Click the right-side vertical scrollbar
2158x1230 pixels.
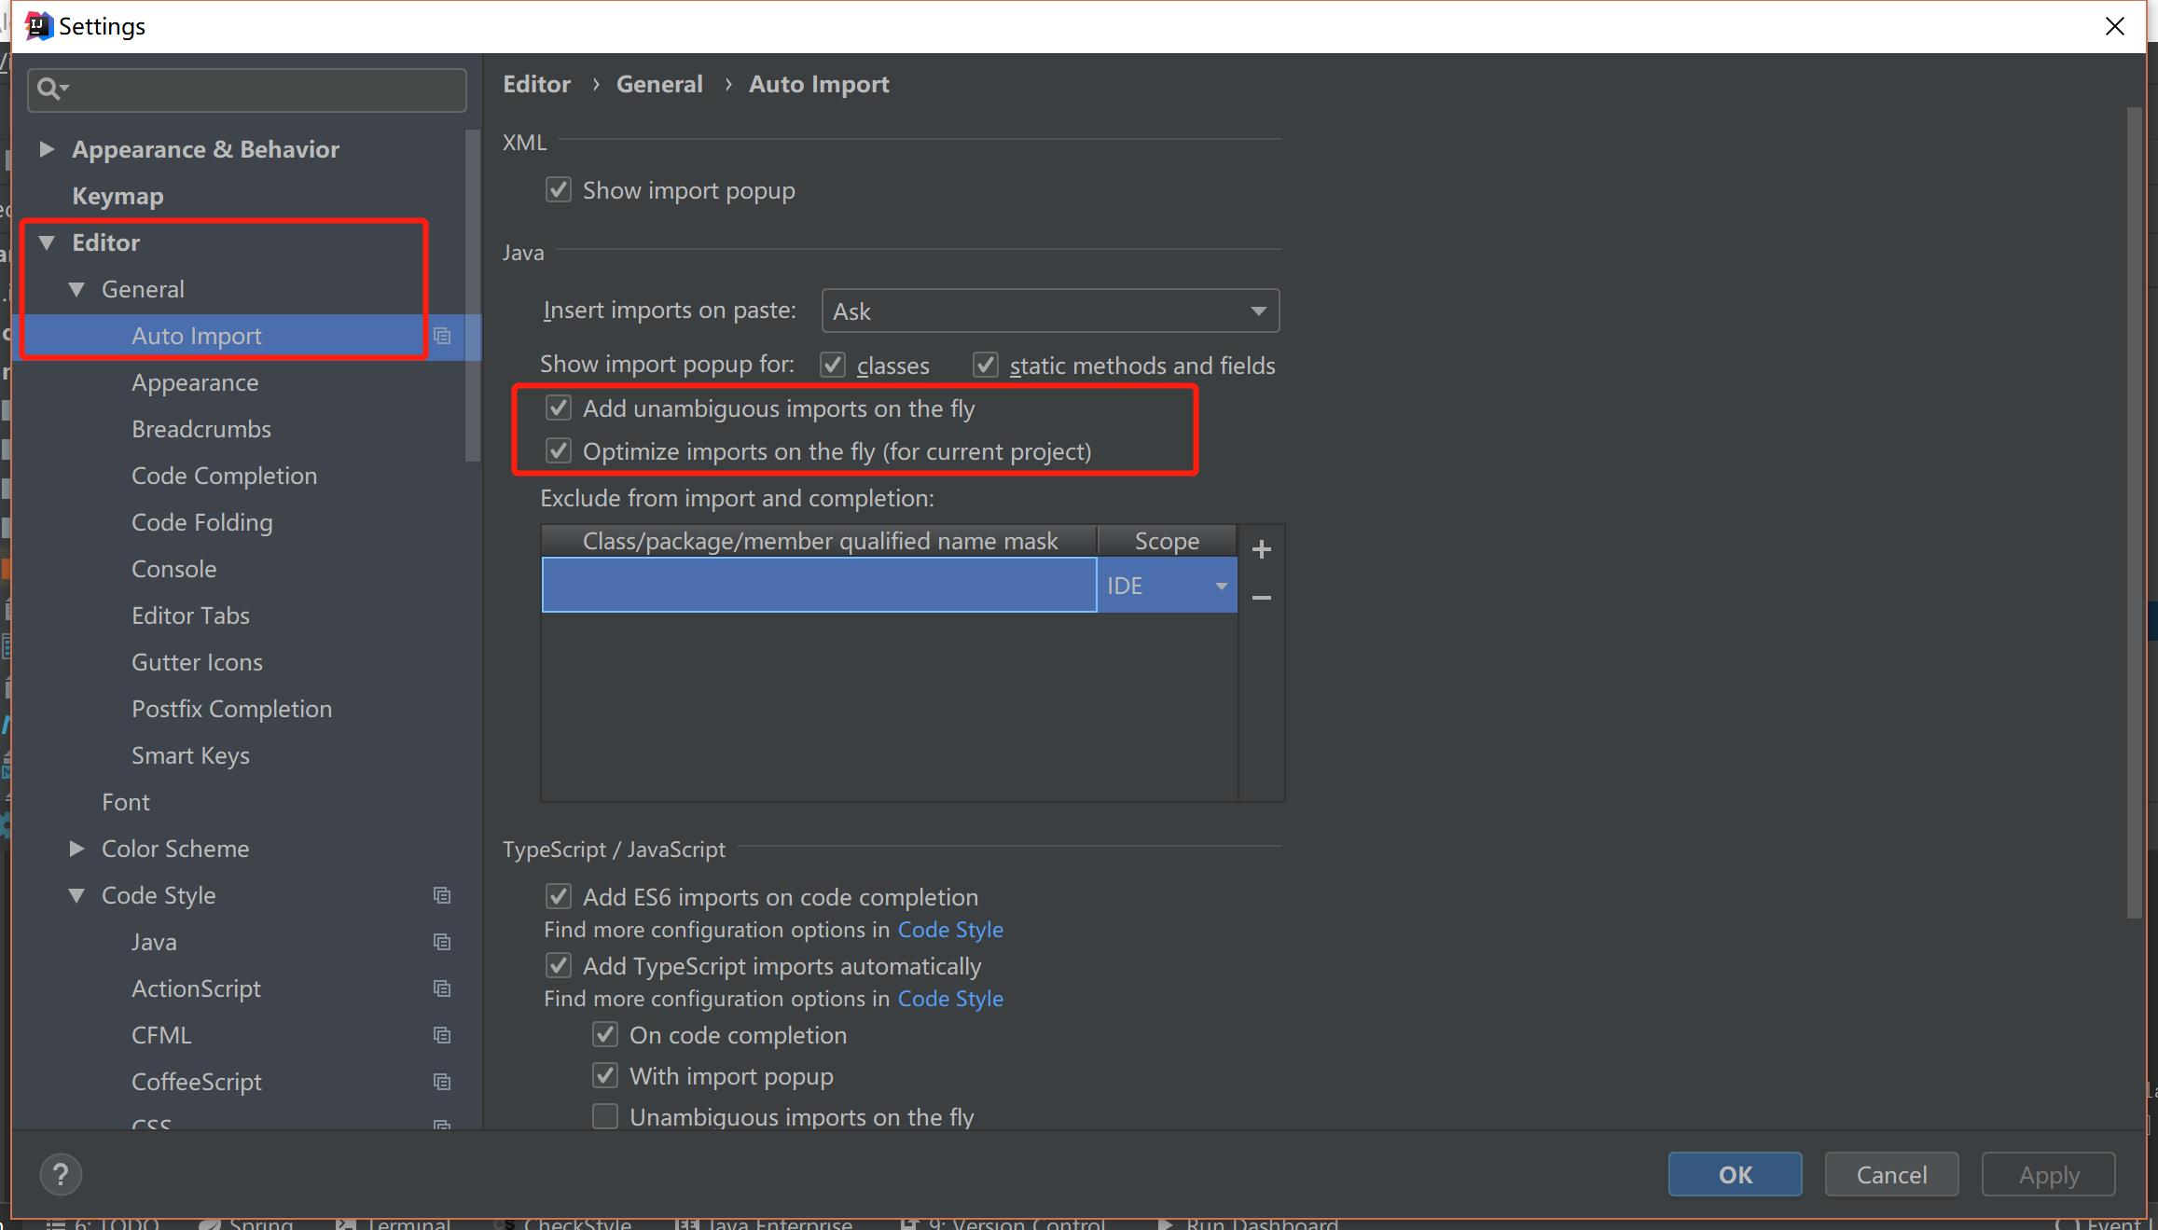2135,513
